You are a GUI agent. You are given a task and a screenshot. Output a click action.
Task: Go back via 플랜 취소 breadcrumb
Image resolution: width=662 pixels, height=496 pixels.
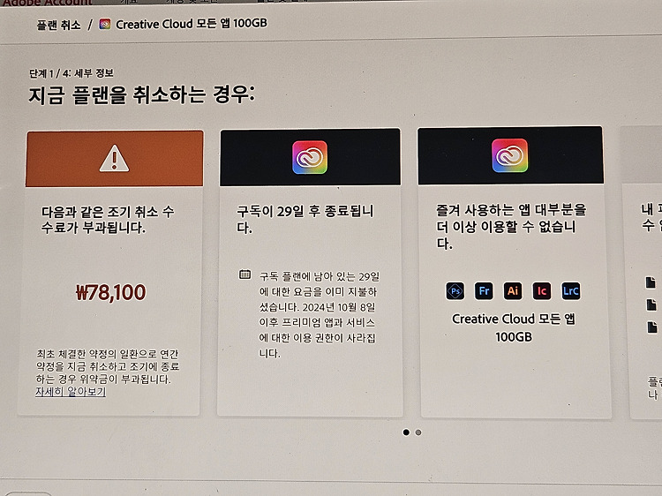pyautogui.click(x=58, y=26)
